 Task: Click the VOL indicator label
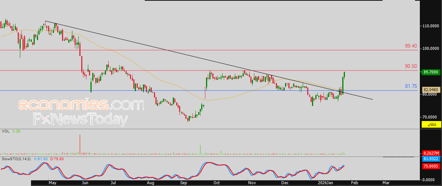pos(6,131)
